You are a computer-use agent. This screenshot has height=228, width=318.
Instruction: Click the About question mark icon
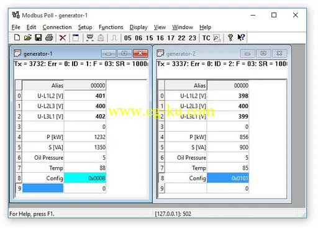[230, 38]
